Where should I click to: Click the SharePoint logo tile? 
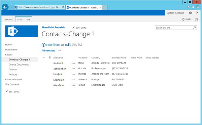click(22, 31)
